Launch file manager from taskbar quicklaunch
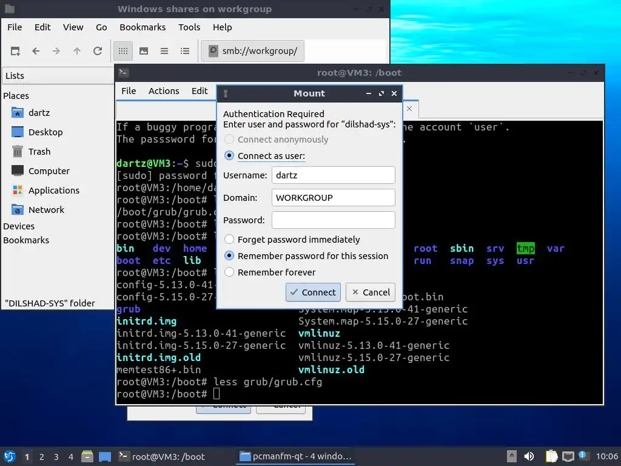Viewport: 621px width, 466px height. click(x=87, y=456)
